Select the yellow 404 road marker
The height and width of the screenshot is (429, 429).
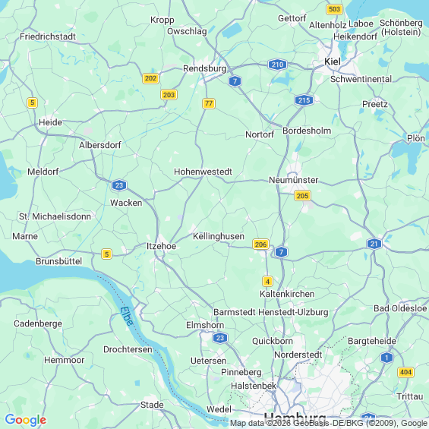click(x=405, y=372)
